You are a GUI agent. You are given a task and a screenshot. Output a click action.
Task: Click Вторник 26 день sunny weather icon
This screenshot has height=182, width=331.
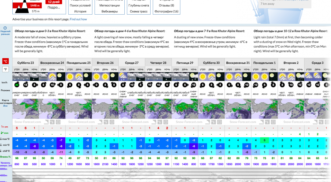(x=105, y=76)
